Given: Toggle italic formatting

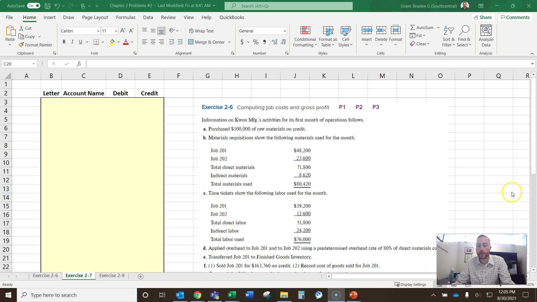Looking at the screenshot, I should point(72,42).
